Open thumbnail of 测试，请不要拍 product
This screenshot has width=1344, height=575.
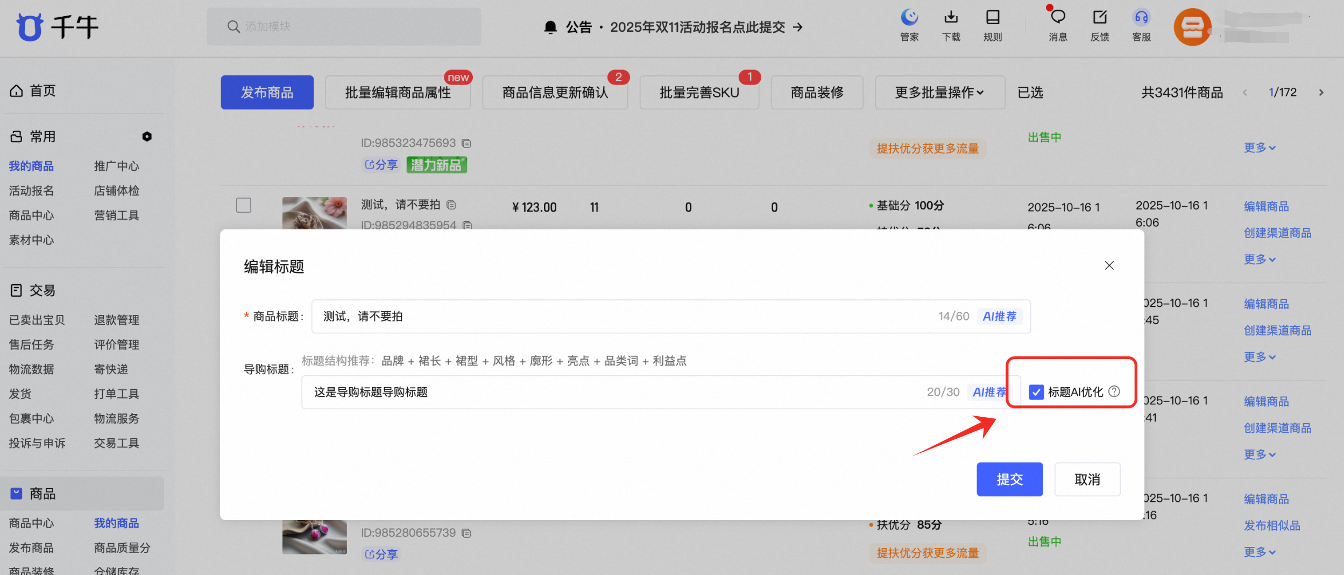tap(314, 213)
